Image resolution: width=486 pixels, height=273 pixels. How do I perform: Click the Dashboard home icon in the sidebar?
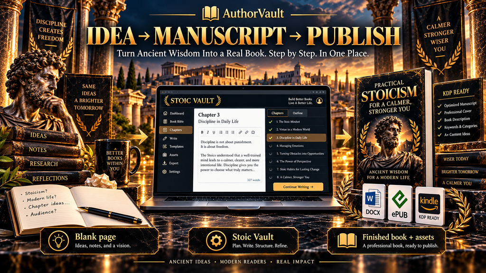coord(165,113)
